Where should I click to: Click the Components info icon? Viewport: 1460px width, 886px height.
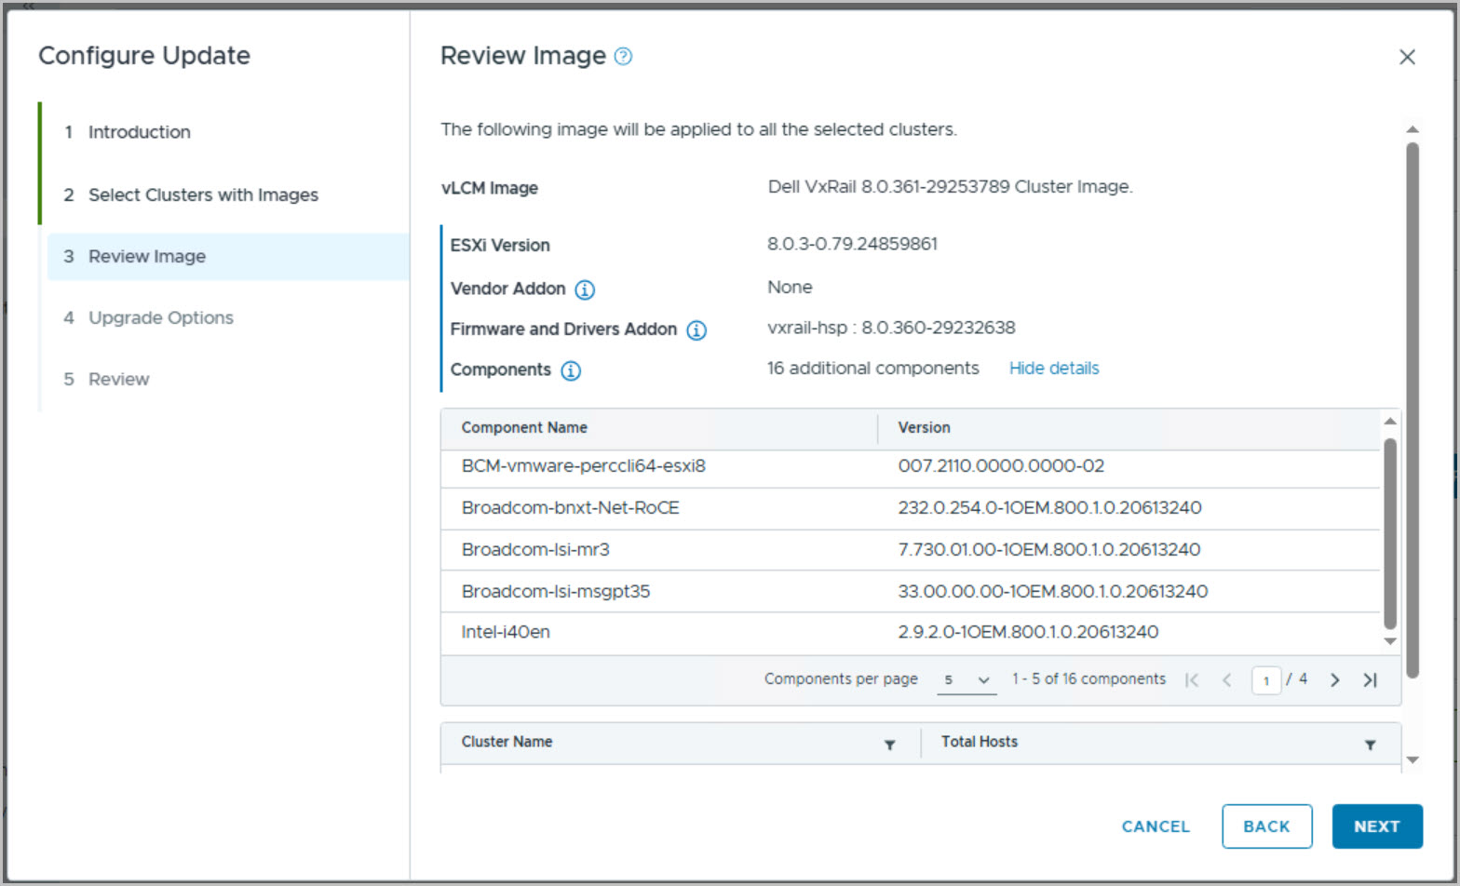(571, 370)
